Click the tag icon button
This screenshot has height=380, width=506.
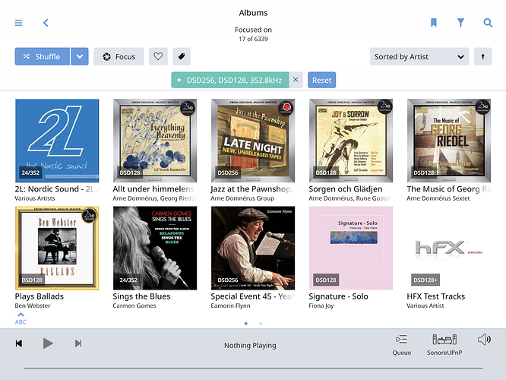click(x=182, y=56)
